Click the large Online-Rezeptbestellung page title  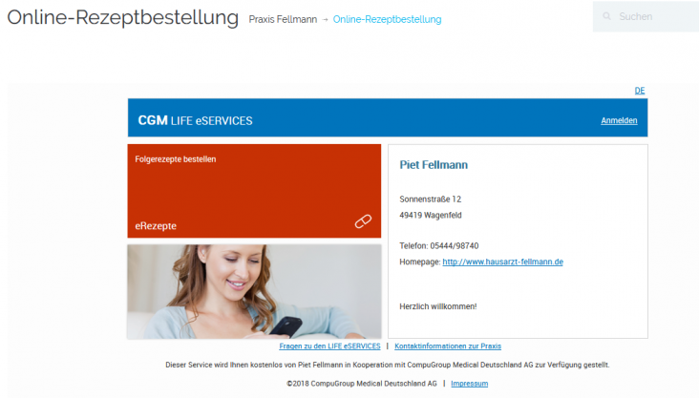point(122,17)
